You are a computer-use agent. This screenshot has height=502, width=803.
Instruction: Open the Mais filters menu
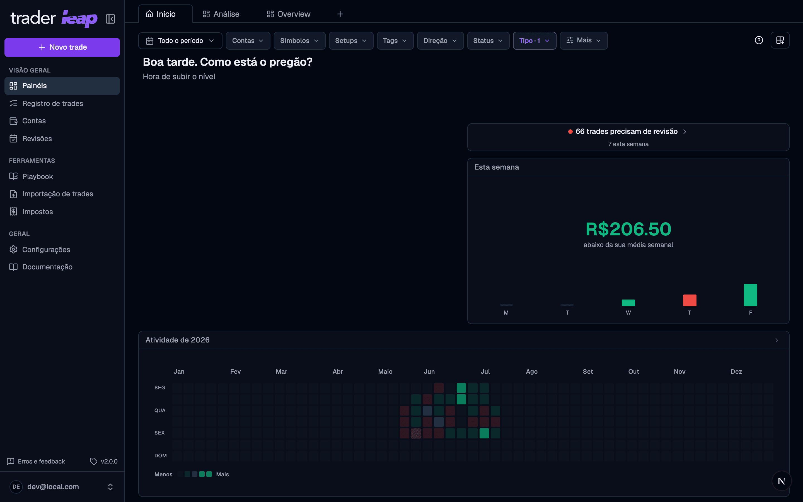coord(584,40)
